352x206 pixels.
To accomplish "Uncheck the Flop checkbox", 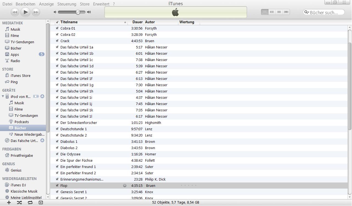I will (57, 185).
